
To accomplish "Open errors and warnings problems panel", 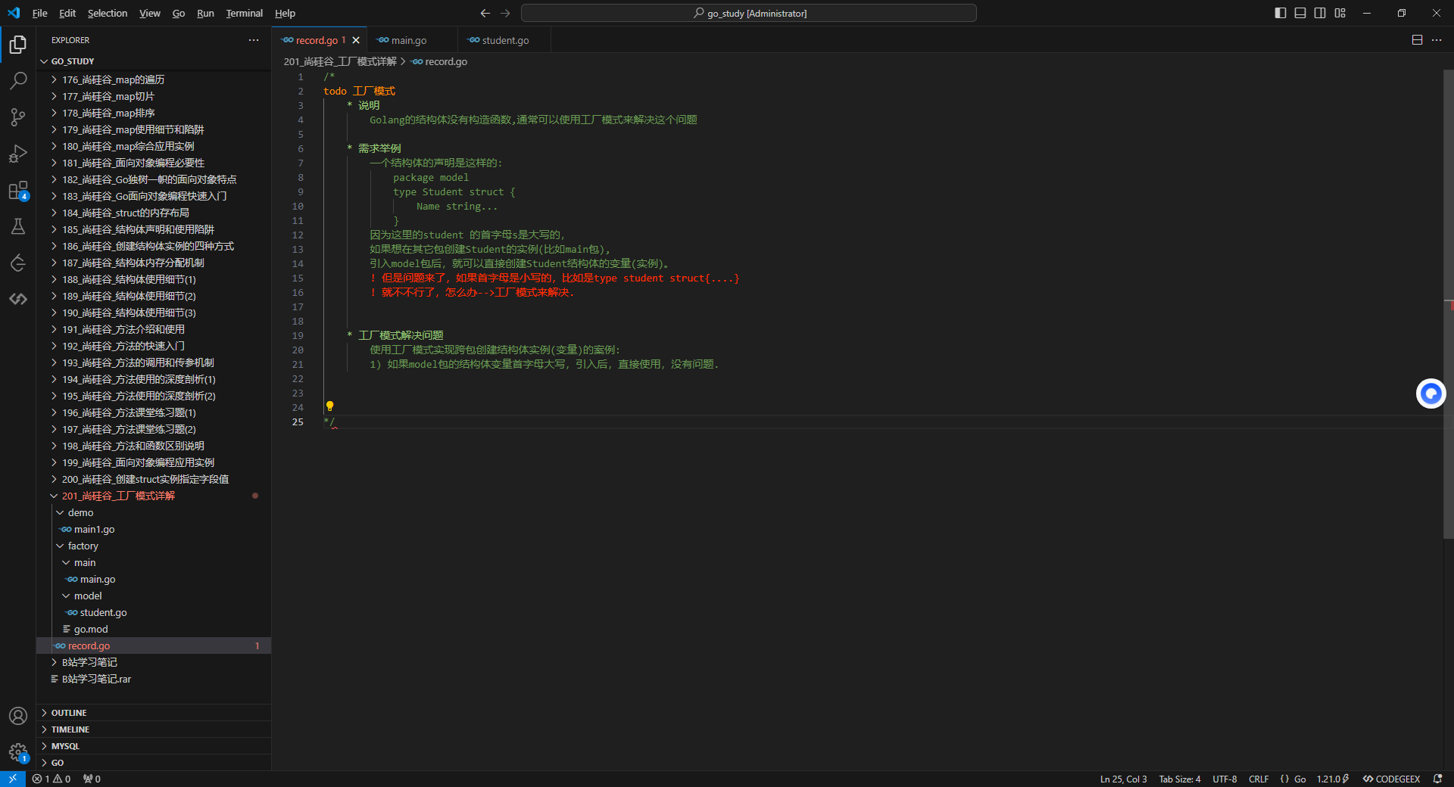I will pos(51,779).
